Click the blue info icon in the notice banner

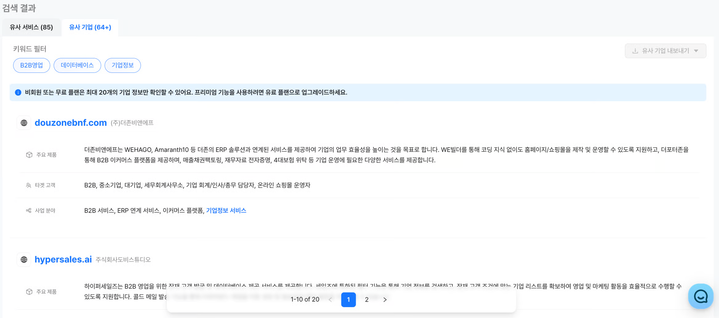[x=18, y=92]
